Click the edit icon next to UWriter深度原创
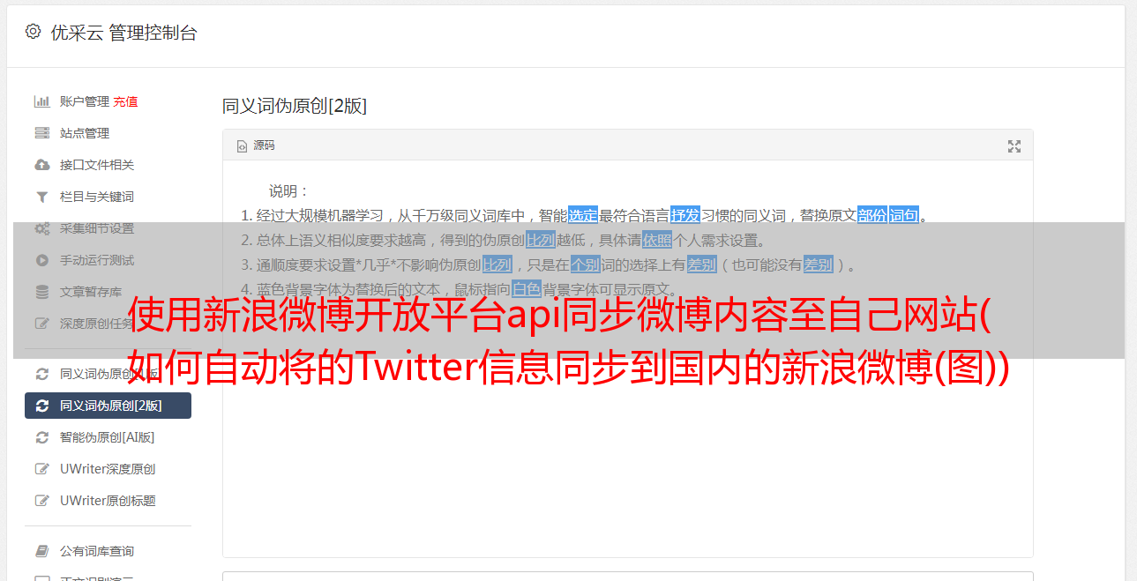 pos(41,469)
